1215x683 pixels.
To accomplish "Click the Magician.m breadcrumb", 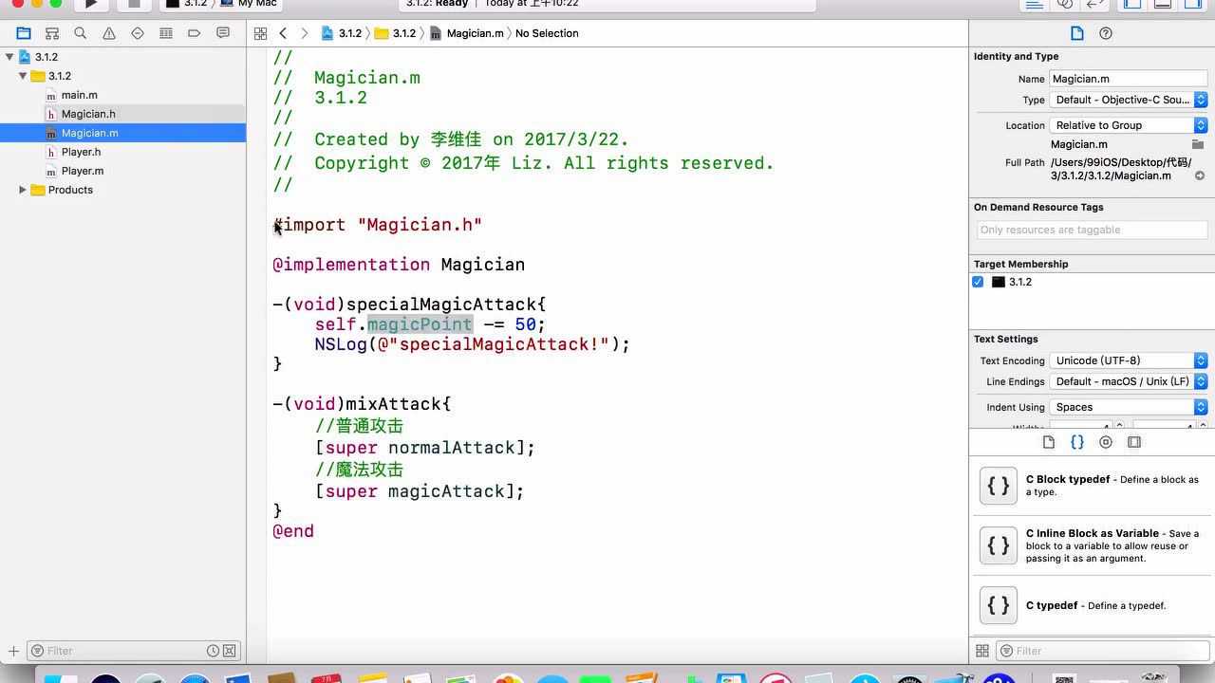I will tap(467, 33).
